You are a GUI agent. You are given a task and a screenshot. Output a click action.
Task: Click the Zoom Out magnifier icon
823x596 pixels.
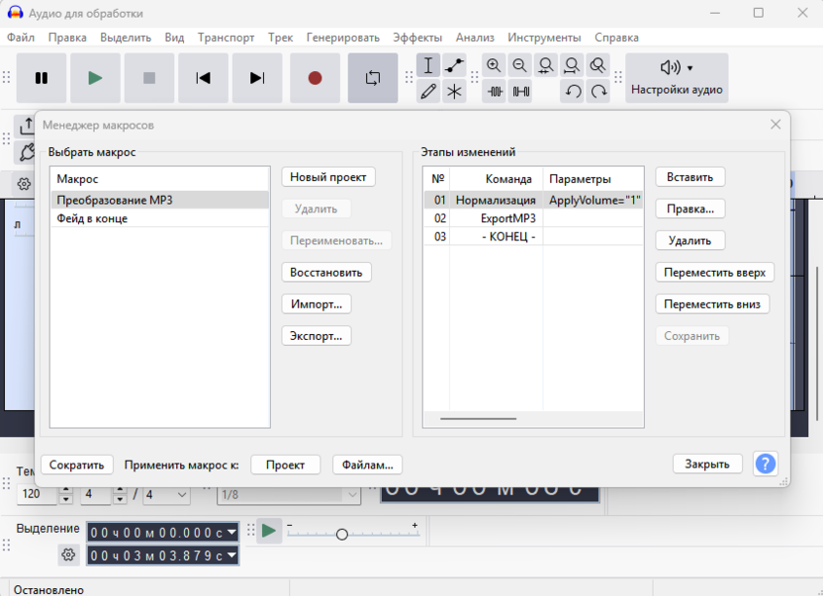pos(519,66)
